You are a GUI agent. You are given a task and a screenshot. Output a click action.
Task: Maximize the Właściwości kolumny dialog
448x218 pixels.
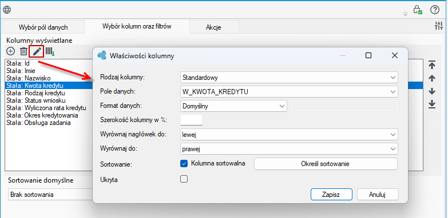coord(368,55)
